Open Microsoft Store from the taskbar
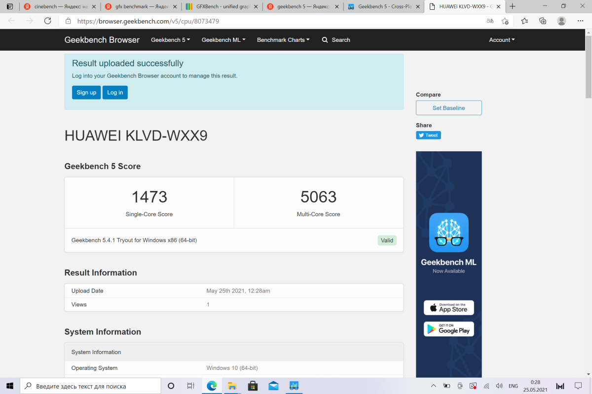 pyautogui.click(x=253, y=386)
